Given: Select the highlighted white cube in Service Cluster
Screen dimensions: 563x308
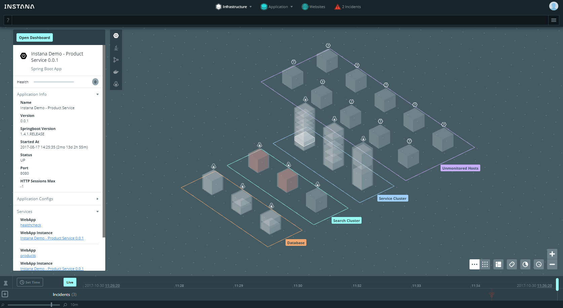Looking at the screenshot, I should click(x=305, y=139).
